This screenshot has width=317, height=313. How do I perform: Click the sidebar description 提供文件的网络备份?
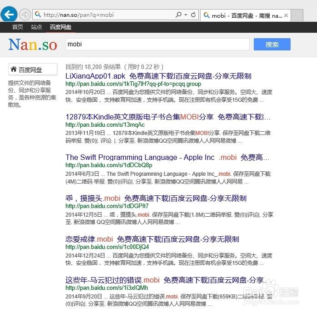32,94
